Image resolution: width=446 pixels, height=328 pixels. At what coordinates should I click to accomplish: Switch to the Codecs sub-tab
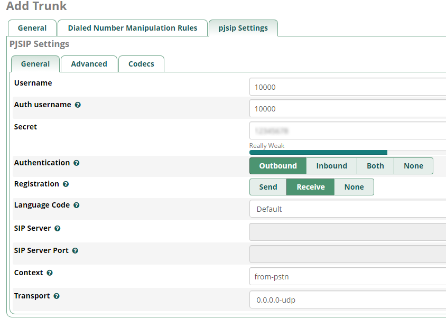(x=142, y=64)
